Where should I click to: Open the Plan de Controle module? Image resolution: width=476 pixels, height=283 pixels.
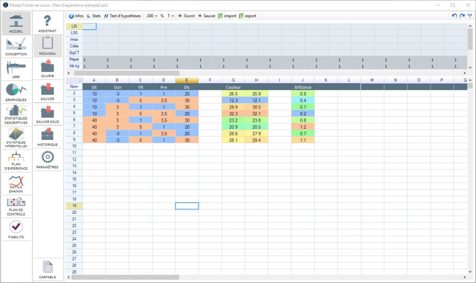[16, 207]
